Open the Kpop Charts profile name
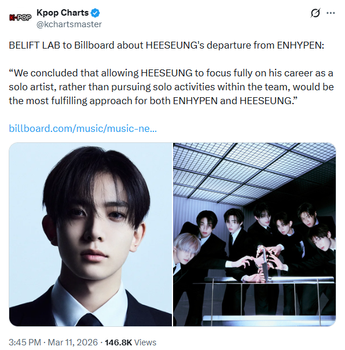This screenshot has height=350, width=345. pyautogui.click(x=63, y=13)
